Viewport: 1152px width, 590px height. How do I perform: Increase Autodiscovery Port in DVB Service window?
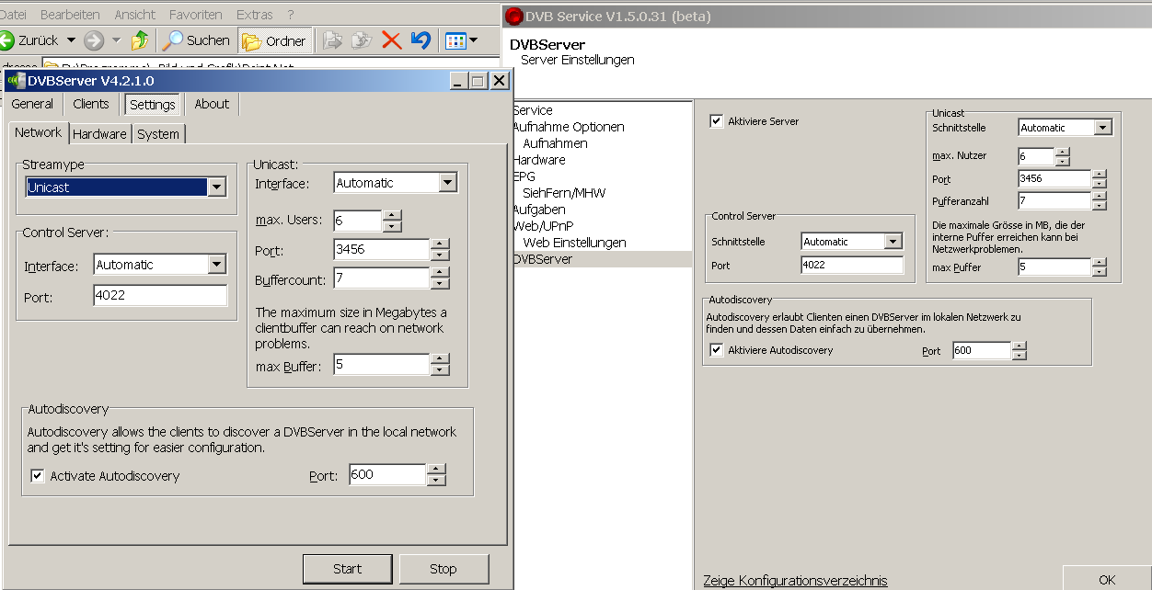1019,346
